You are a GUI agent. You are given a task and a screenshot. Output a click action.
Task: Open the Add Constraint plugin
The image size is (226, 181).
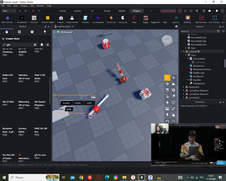click(201, 19)
